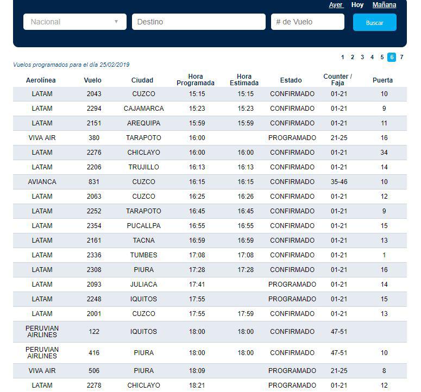This screenshot has width=421, height=392.
Task: Select the VIVA AIR flight 380 row
Action: click(210, 138)
